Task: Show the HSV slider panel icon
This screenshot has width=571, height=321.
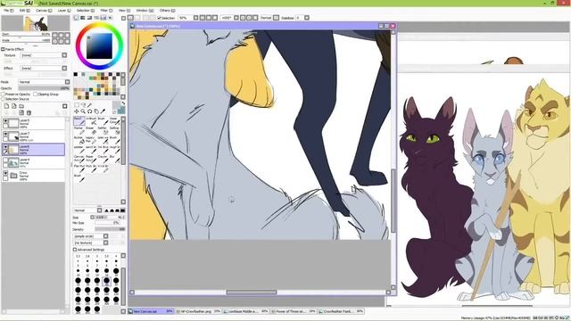Action: click(89, 18)
